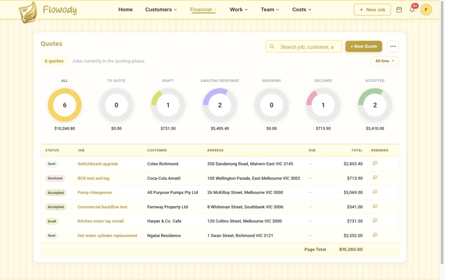Click the Draft status badge
Screen dimensions: 449x280
(x=52, y=222)
